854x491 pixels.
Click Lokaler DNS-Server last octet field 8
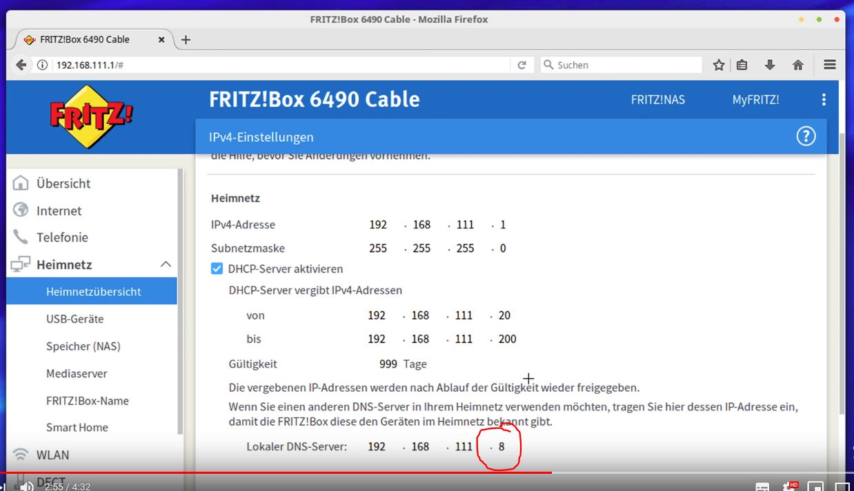pos(502,446)
